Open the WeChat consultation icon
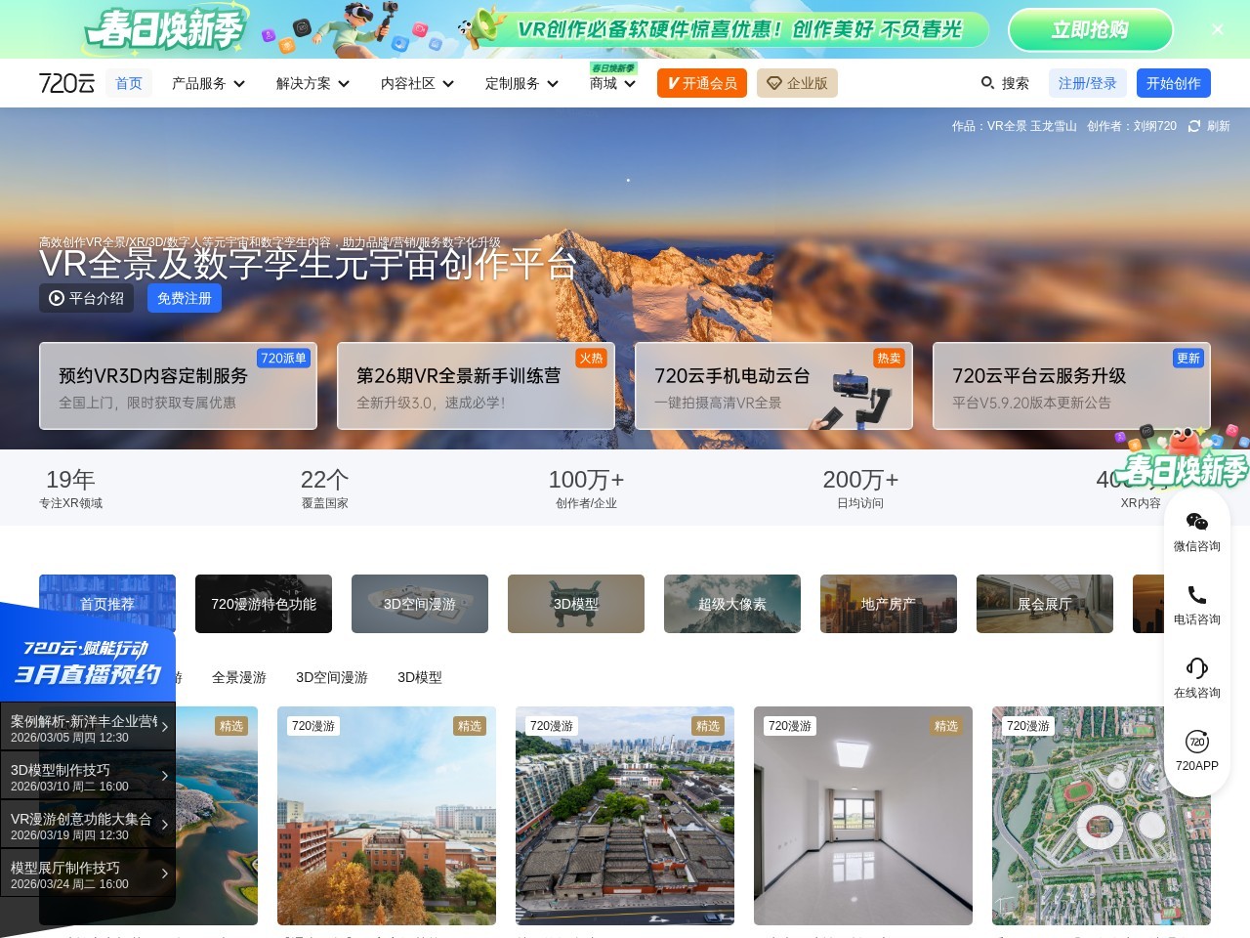Viewport: 1250px width, 938px height. tap(1196, 523)
